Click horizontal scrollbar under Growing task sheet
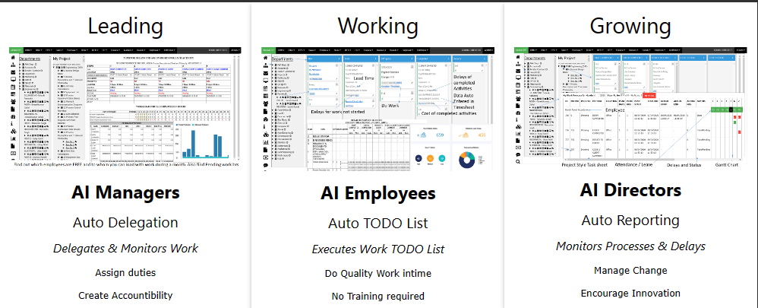Viewport: 758px width, 308px height. [652, 160]
